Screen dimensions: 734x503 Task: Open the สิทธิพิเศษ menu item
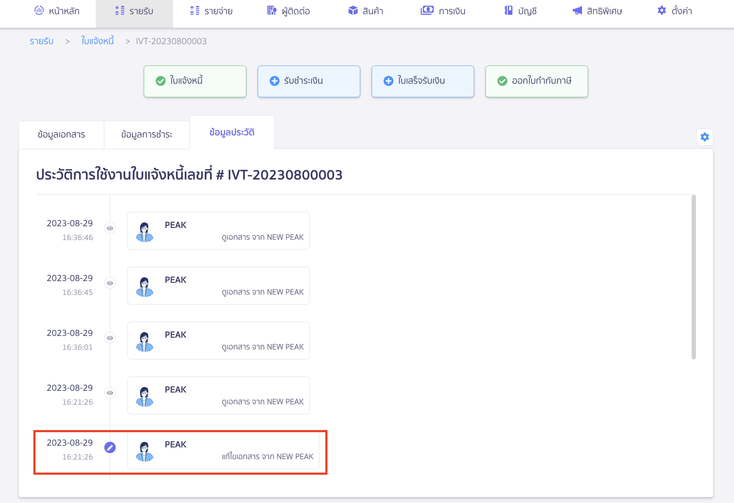coord(597,11)
